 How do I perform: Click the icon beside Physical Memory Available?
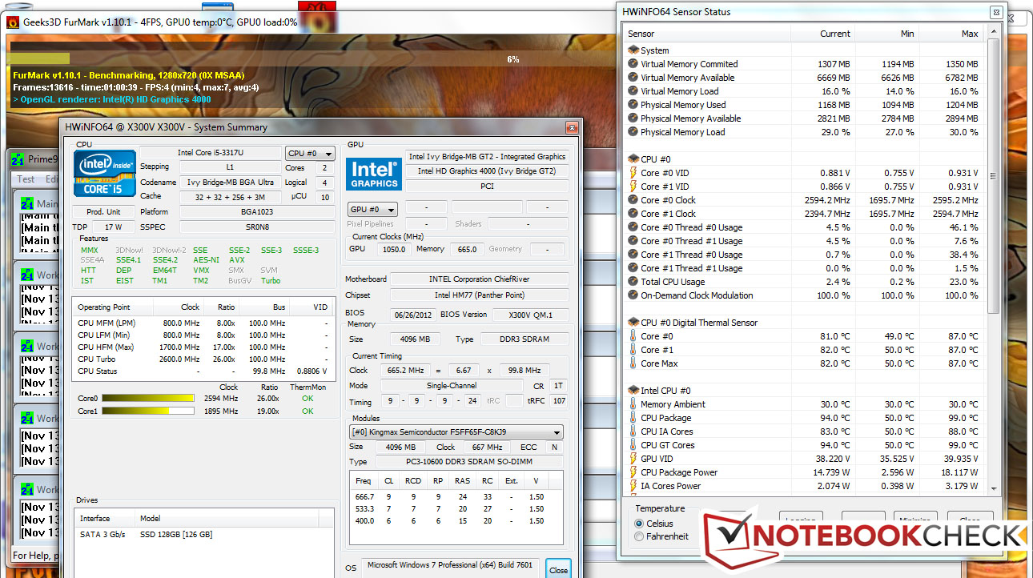[x=633, y=118]
